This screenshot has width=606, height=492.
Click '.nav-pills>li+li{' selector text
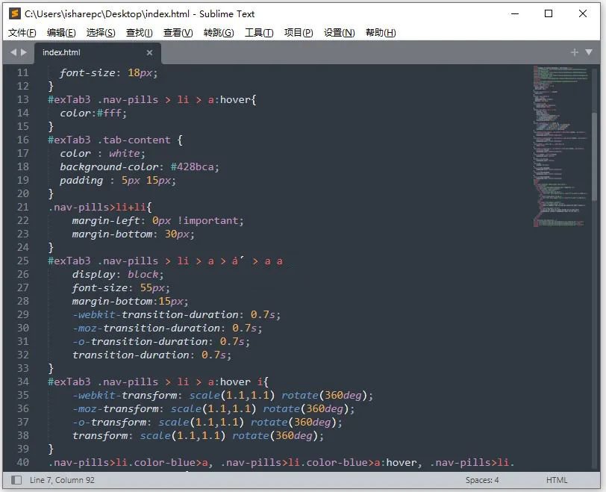coord(100,207)
